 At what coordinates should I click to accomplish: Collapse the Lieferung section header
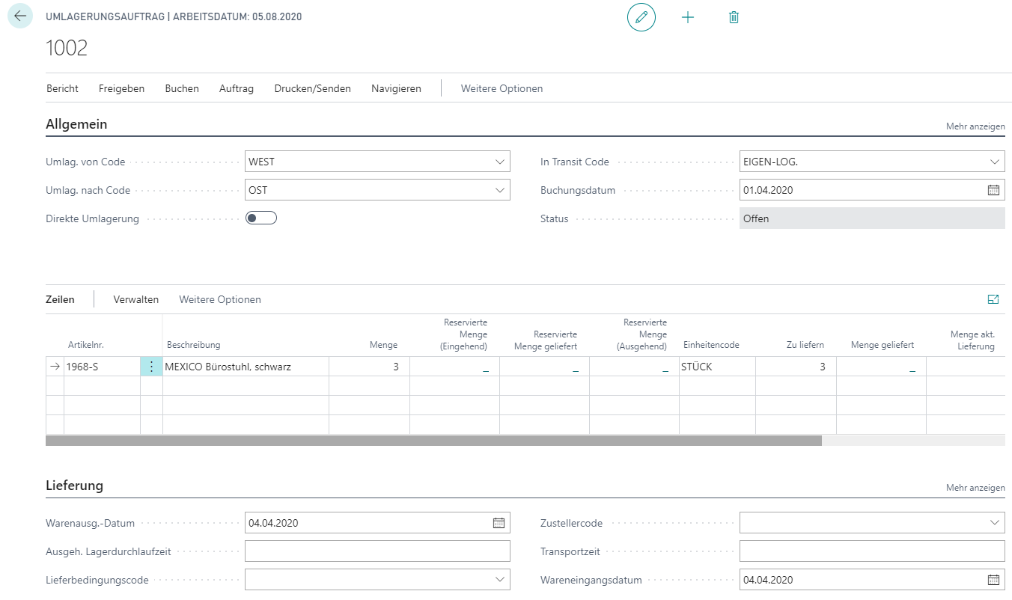[74, 486]
